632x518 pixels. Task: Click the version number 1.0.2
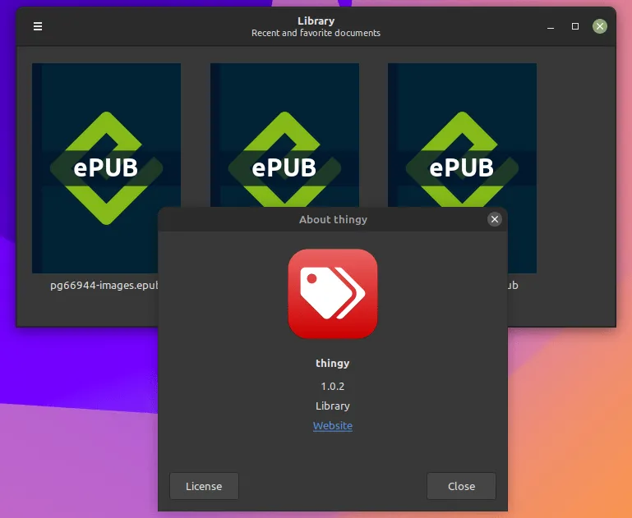[x=332, y=386]
